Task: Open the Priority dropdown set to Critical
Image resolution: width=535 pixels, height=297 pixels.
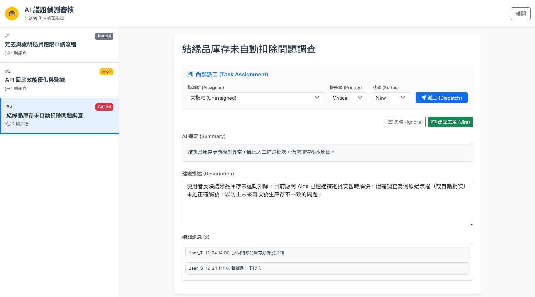Action: [x=348, y=98]
